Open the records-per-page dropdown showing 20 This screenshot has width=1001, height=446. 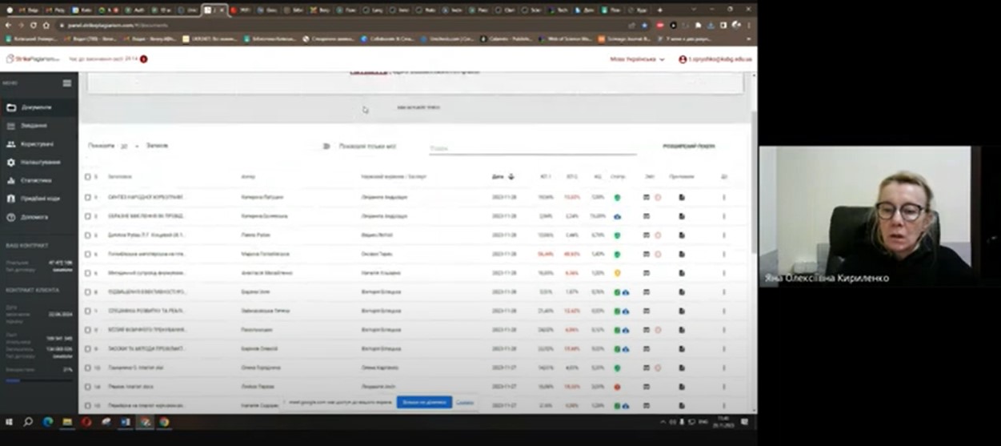(129, 147)
